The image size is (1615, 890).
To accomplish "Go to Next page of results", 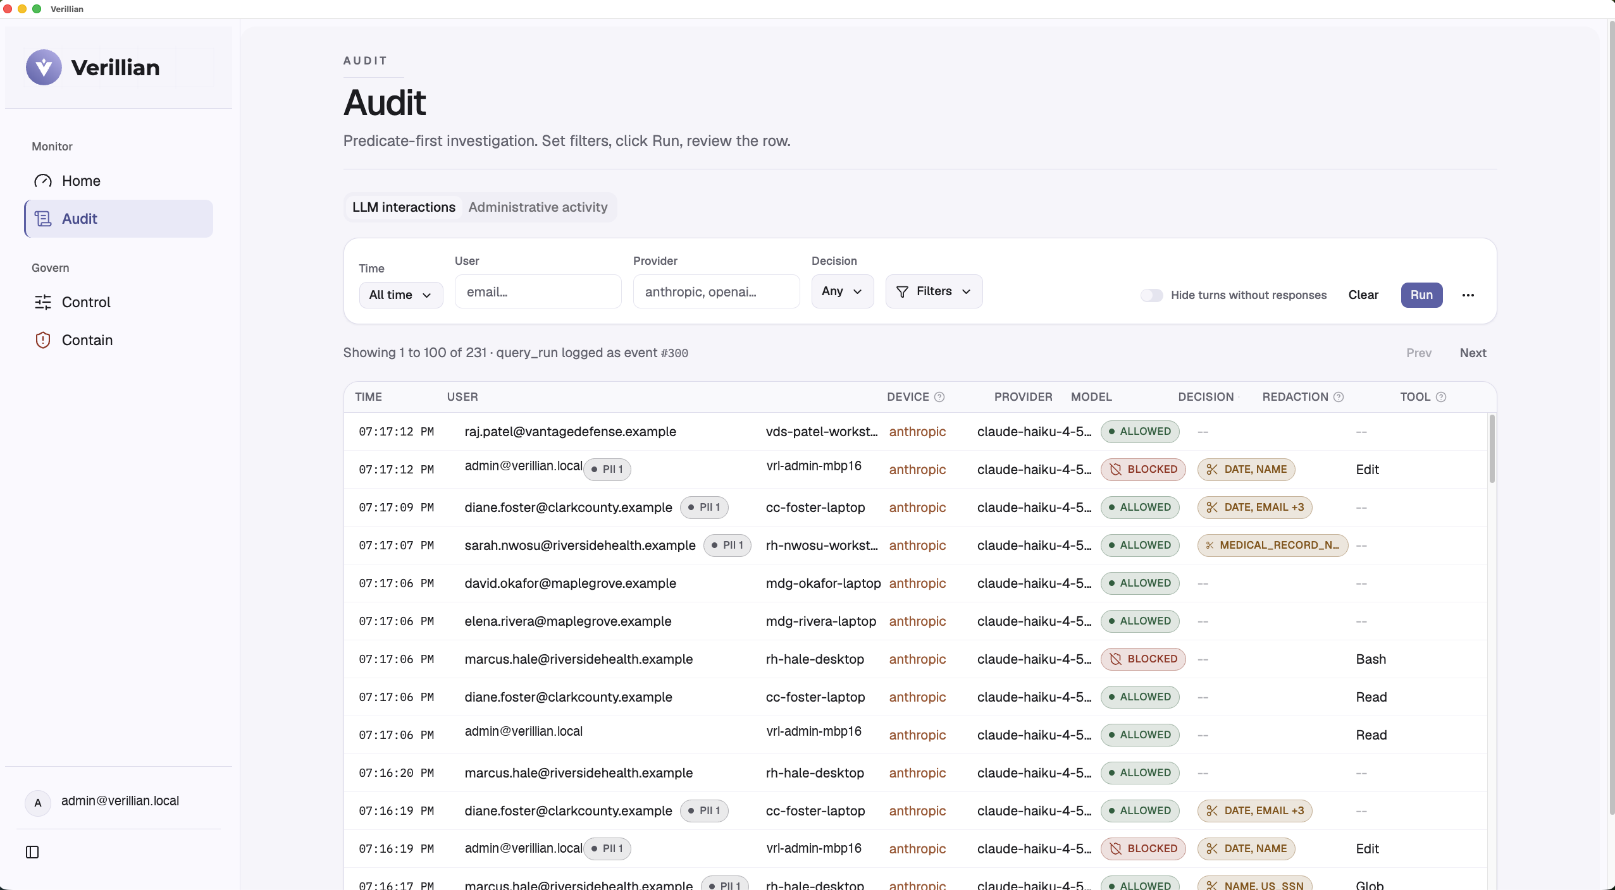I will tap(1473, 353).
